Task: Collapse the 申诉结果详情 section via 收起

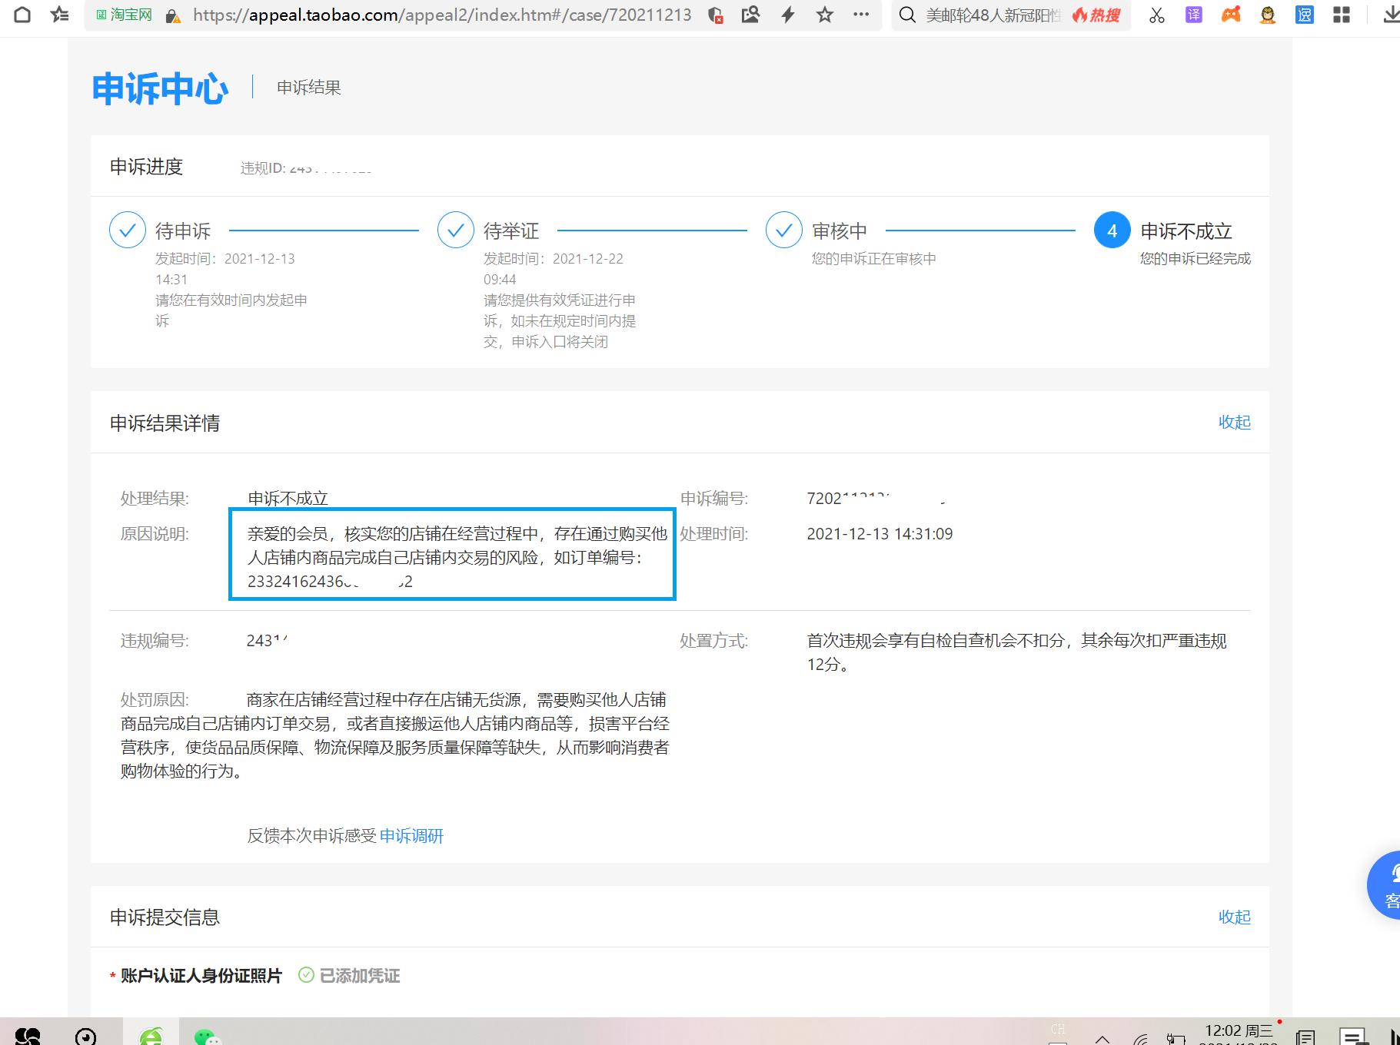Action: [x=1235, y=423]
